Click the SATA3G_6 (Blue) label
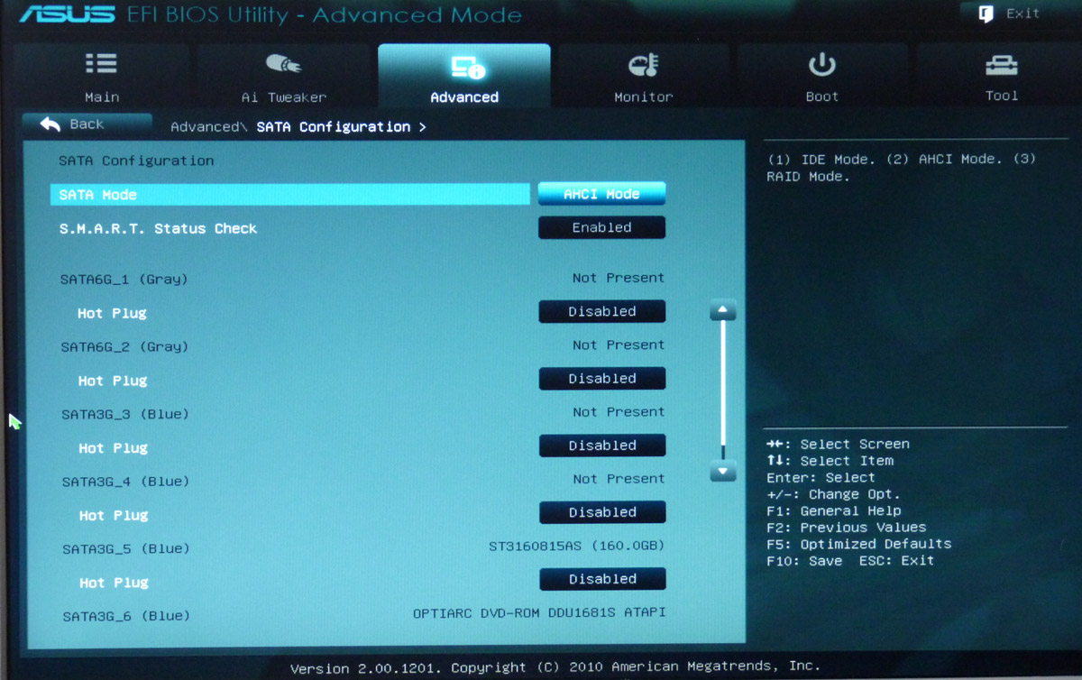1082x680 pixels. [x=125, y=616]
